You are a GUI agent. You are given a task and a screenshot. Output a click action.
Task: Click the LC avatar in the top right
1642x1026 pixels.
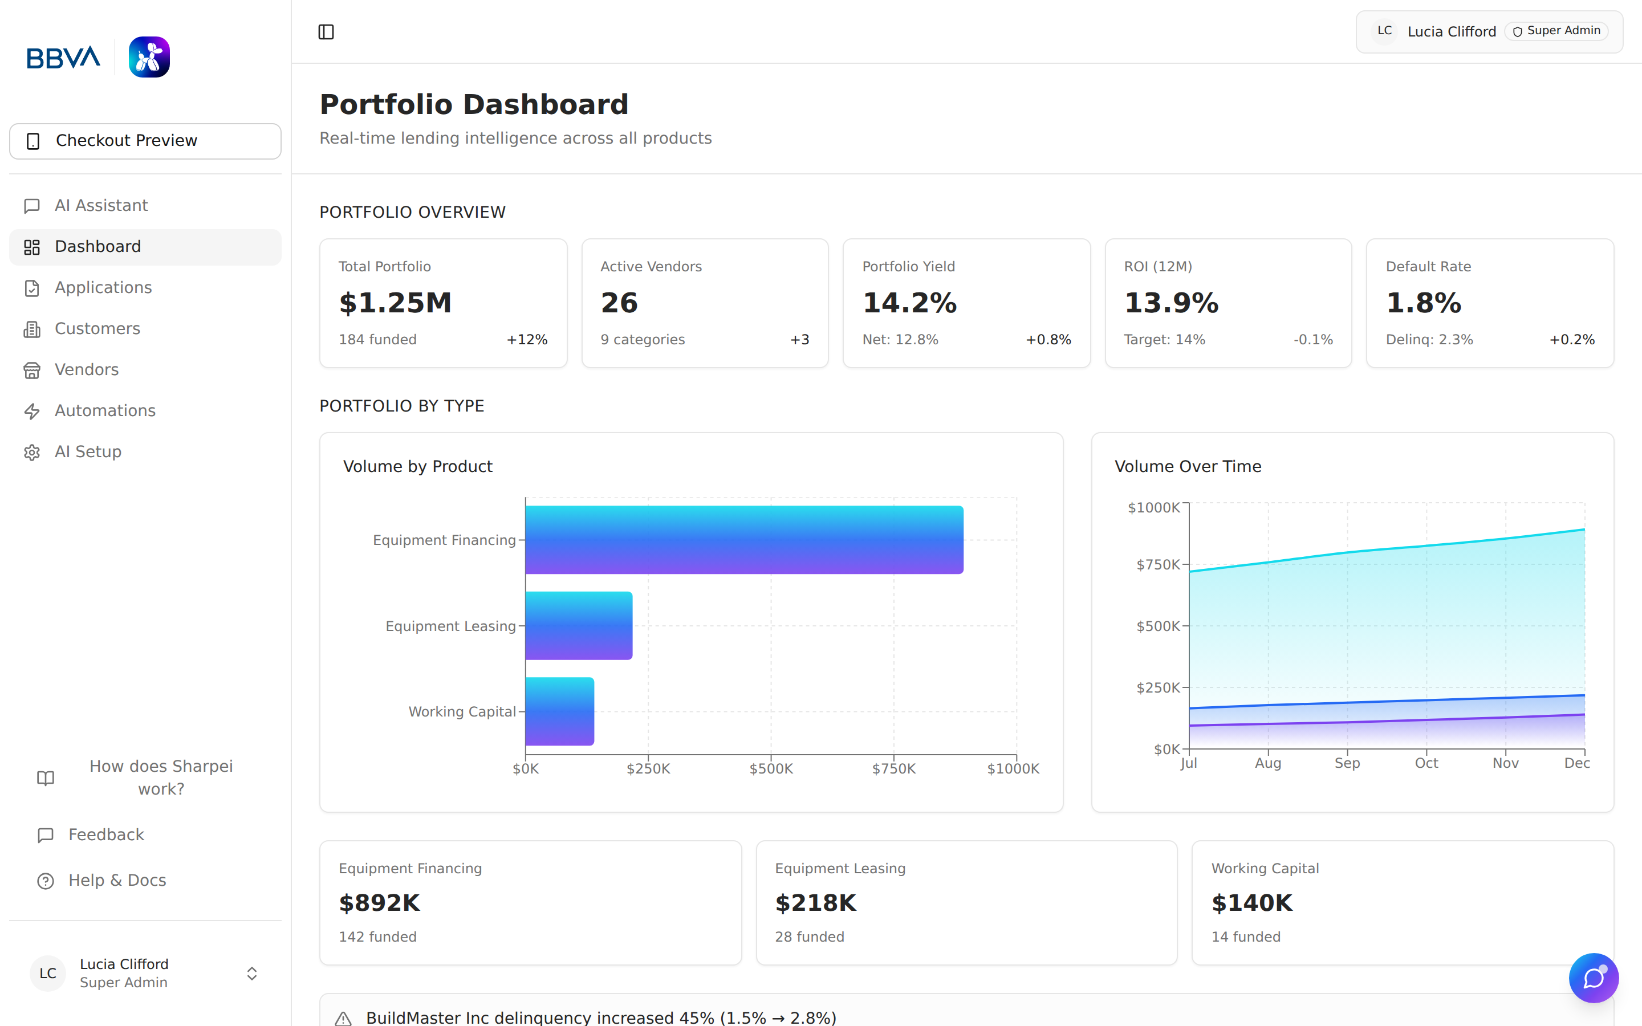(1384, 31)
